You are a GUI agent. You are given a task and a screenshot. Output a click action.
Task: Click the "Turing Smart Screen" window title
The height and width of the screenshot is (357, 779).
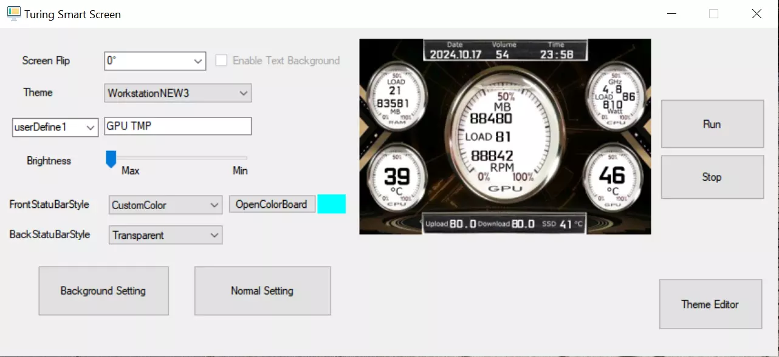[73, 14]
